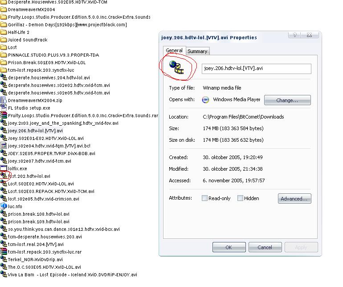
Task: Click the Change... button for Opens with
Action: tap(287, 100)
